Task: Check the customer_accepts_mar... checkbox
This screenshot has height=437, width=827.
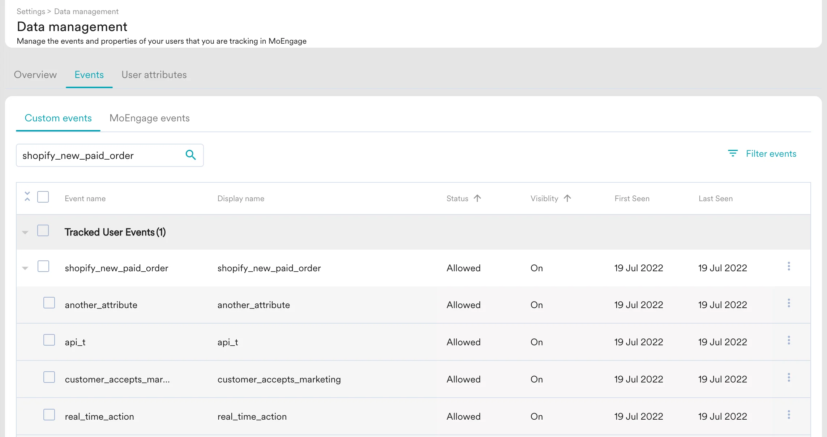Action: pos(49,377)
